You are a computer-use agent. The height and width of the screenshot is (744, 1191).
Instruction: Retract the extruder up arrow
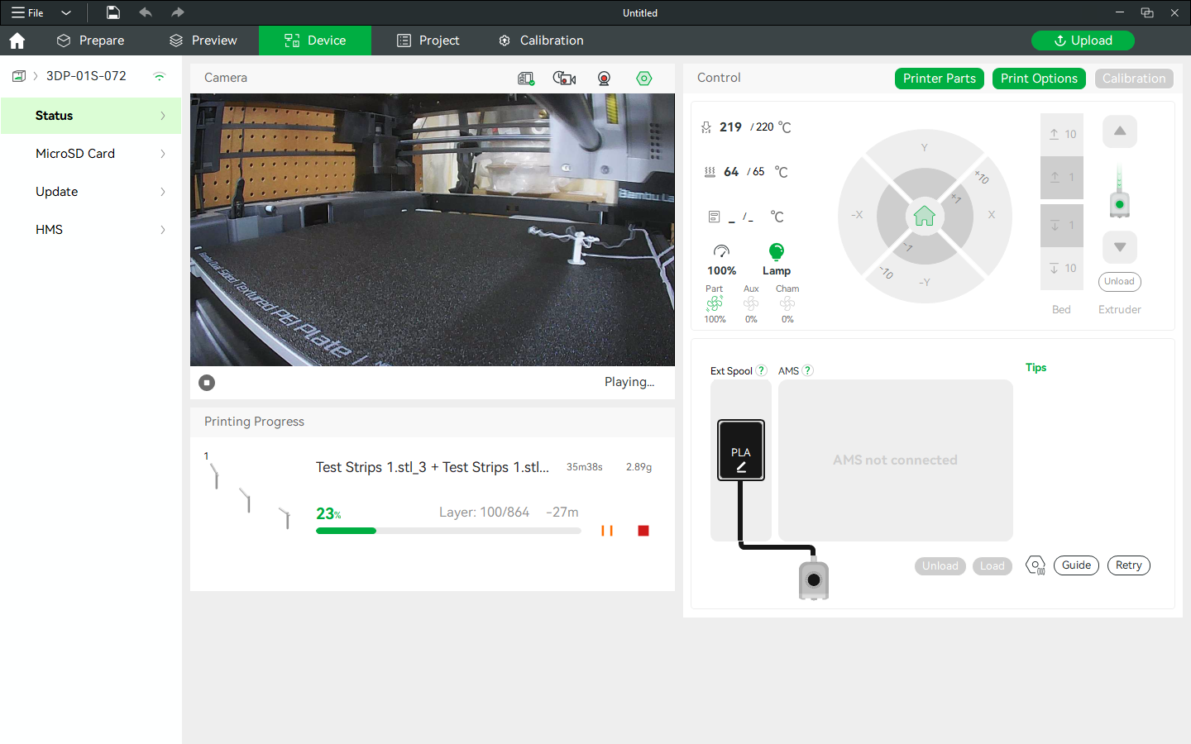pyautogui.click(x=1120, y=131)
